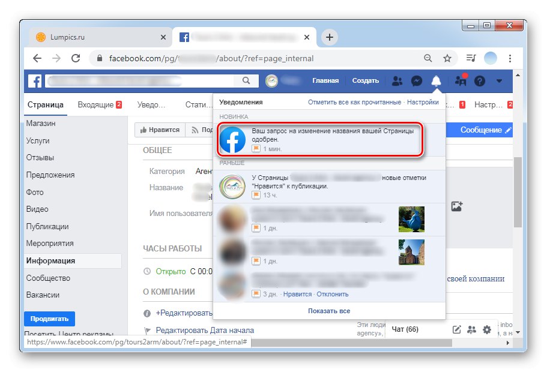
Task: Click Главная in the blue bar
Action: [x=325, y=80]
